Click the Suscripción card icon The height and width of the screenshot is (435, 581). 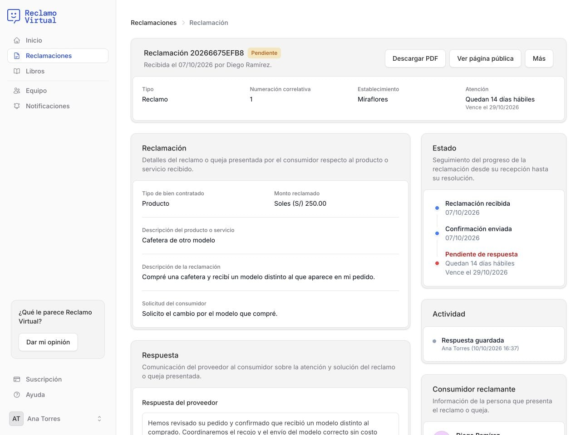(x=17, y=379)
